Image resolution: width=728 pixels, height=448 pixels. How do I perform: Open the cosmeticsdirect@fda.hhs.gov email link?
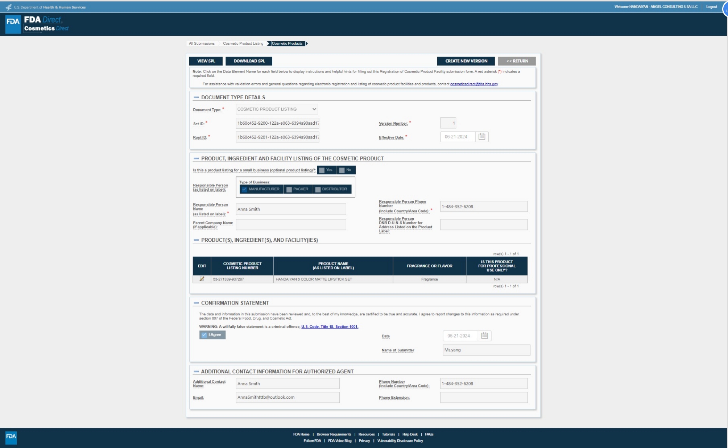474,84
